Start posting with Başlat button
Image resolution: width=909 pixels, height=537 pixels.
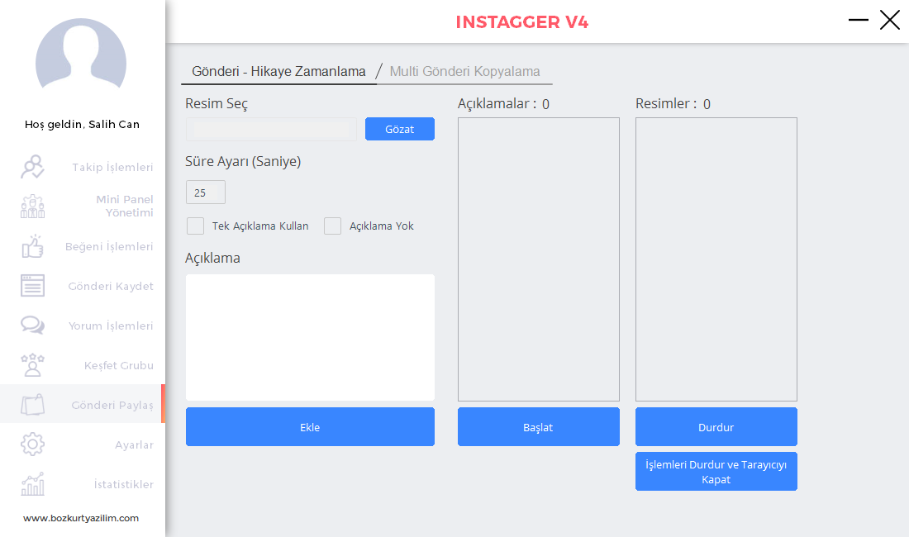click(x=539, y=427)
